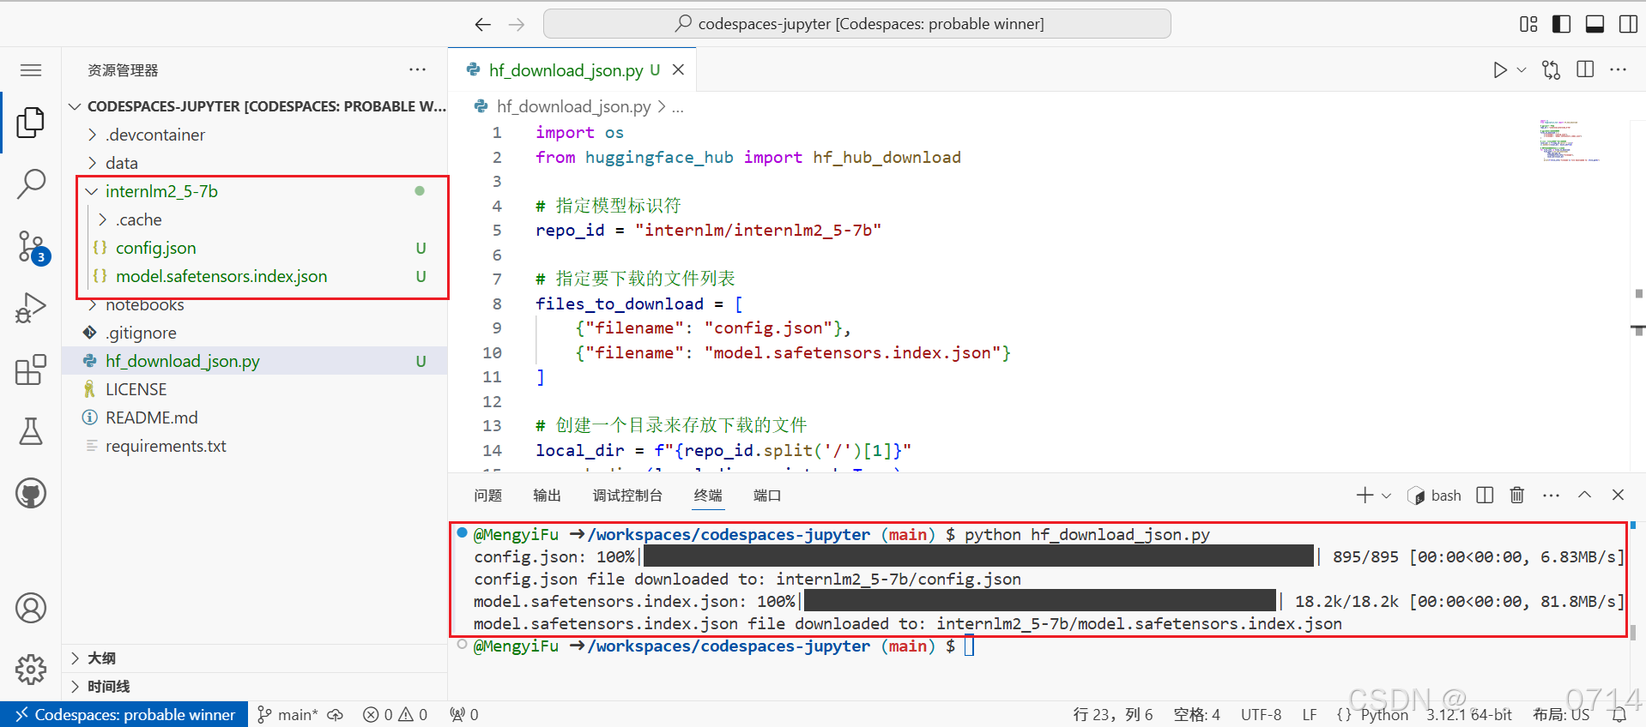Image resolution: width=1646 pixels, height=727 pixels.
Task: Switch to the 端口 ports tab
Action: 767,496
